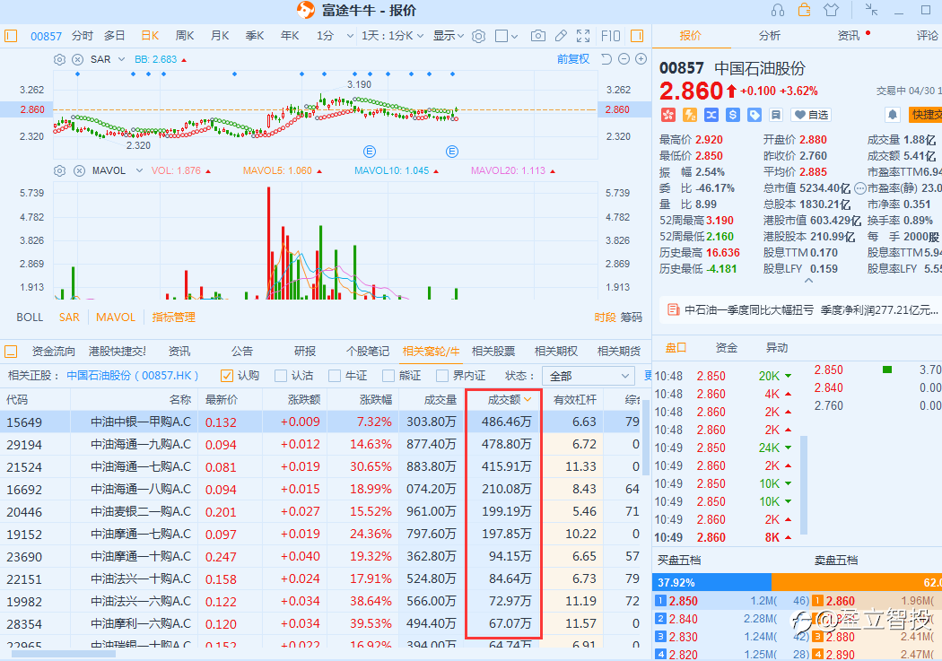942x661 pixels.
Task: Click the buy ratio 37.92% bar
Action: click(x=711, y=582)
